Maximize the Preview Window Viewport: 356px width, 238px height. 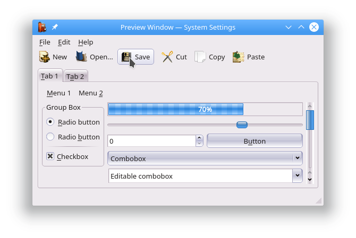point(301,27)
